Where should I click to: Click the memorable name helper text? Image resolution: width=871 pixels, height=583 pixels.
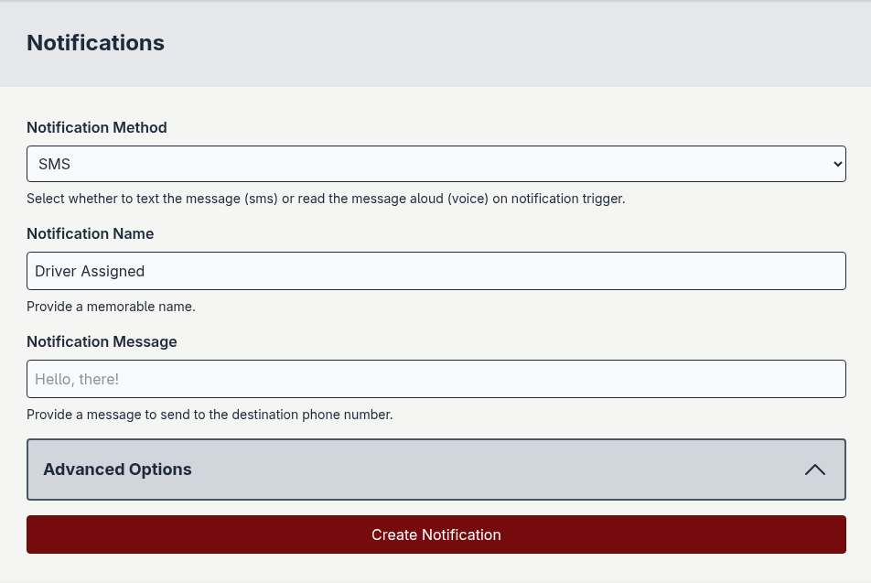[x=111, y=307]
